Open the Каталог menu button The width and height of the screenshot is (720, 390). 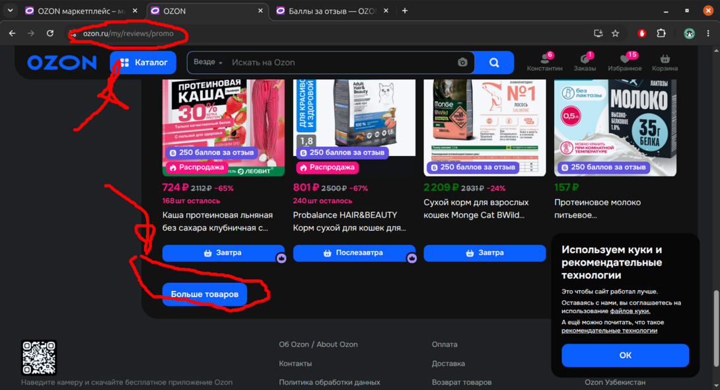(x=143, y=63)
